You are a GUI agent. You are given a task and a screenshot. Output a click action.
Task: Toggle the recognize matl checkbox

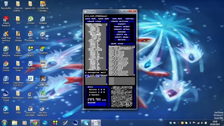click(86, 73)
